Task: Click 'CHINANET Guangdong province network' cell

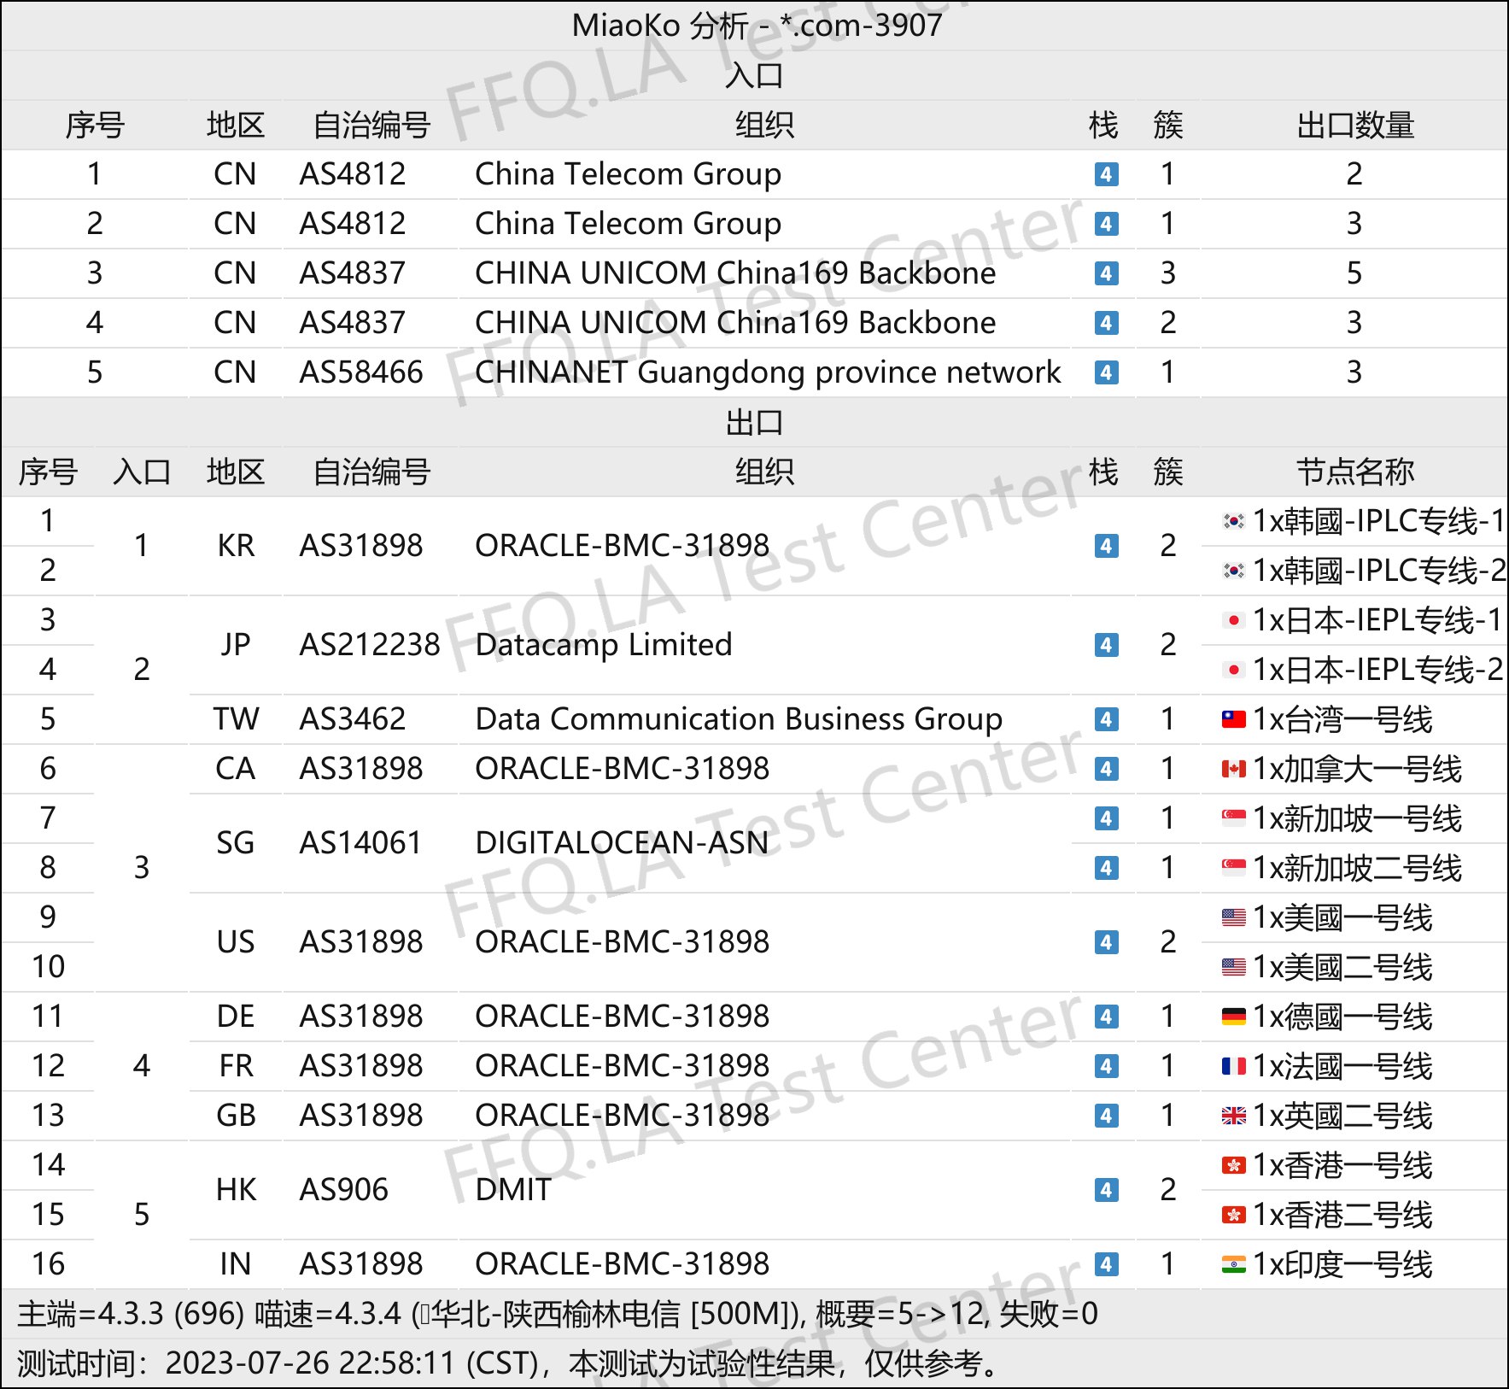Action: tap(768, 372)
